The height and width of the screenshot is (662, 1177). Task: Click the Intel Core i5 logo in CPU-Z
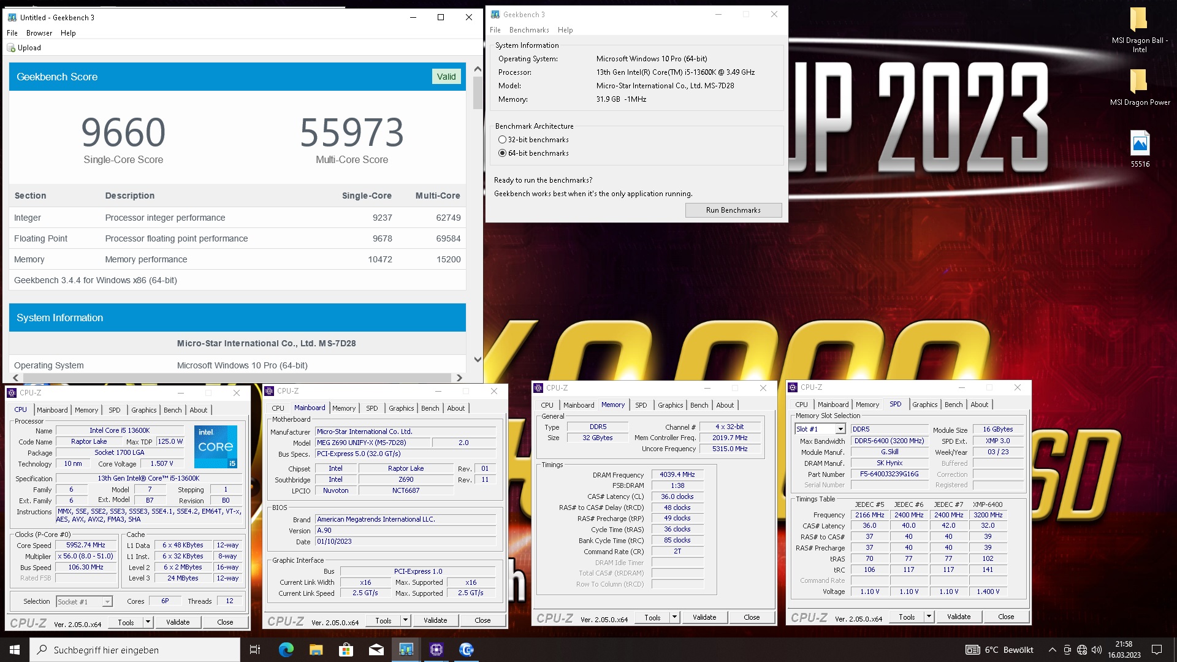(x=216, y=447)
